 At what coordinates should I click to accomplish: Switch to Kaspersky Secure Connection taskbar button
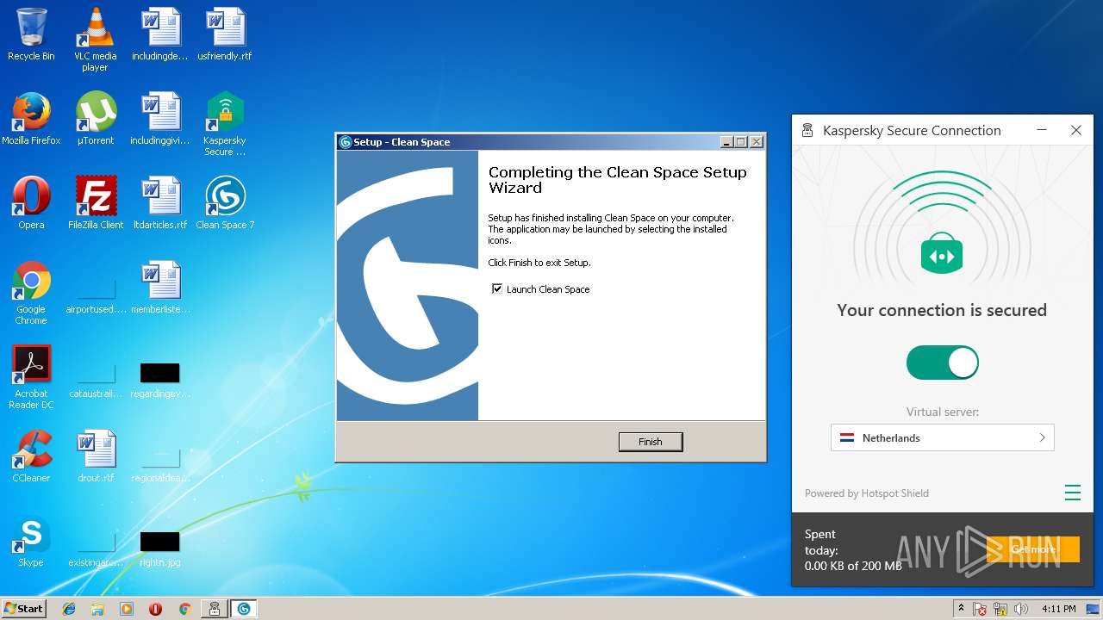214,609
